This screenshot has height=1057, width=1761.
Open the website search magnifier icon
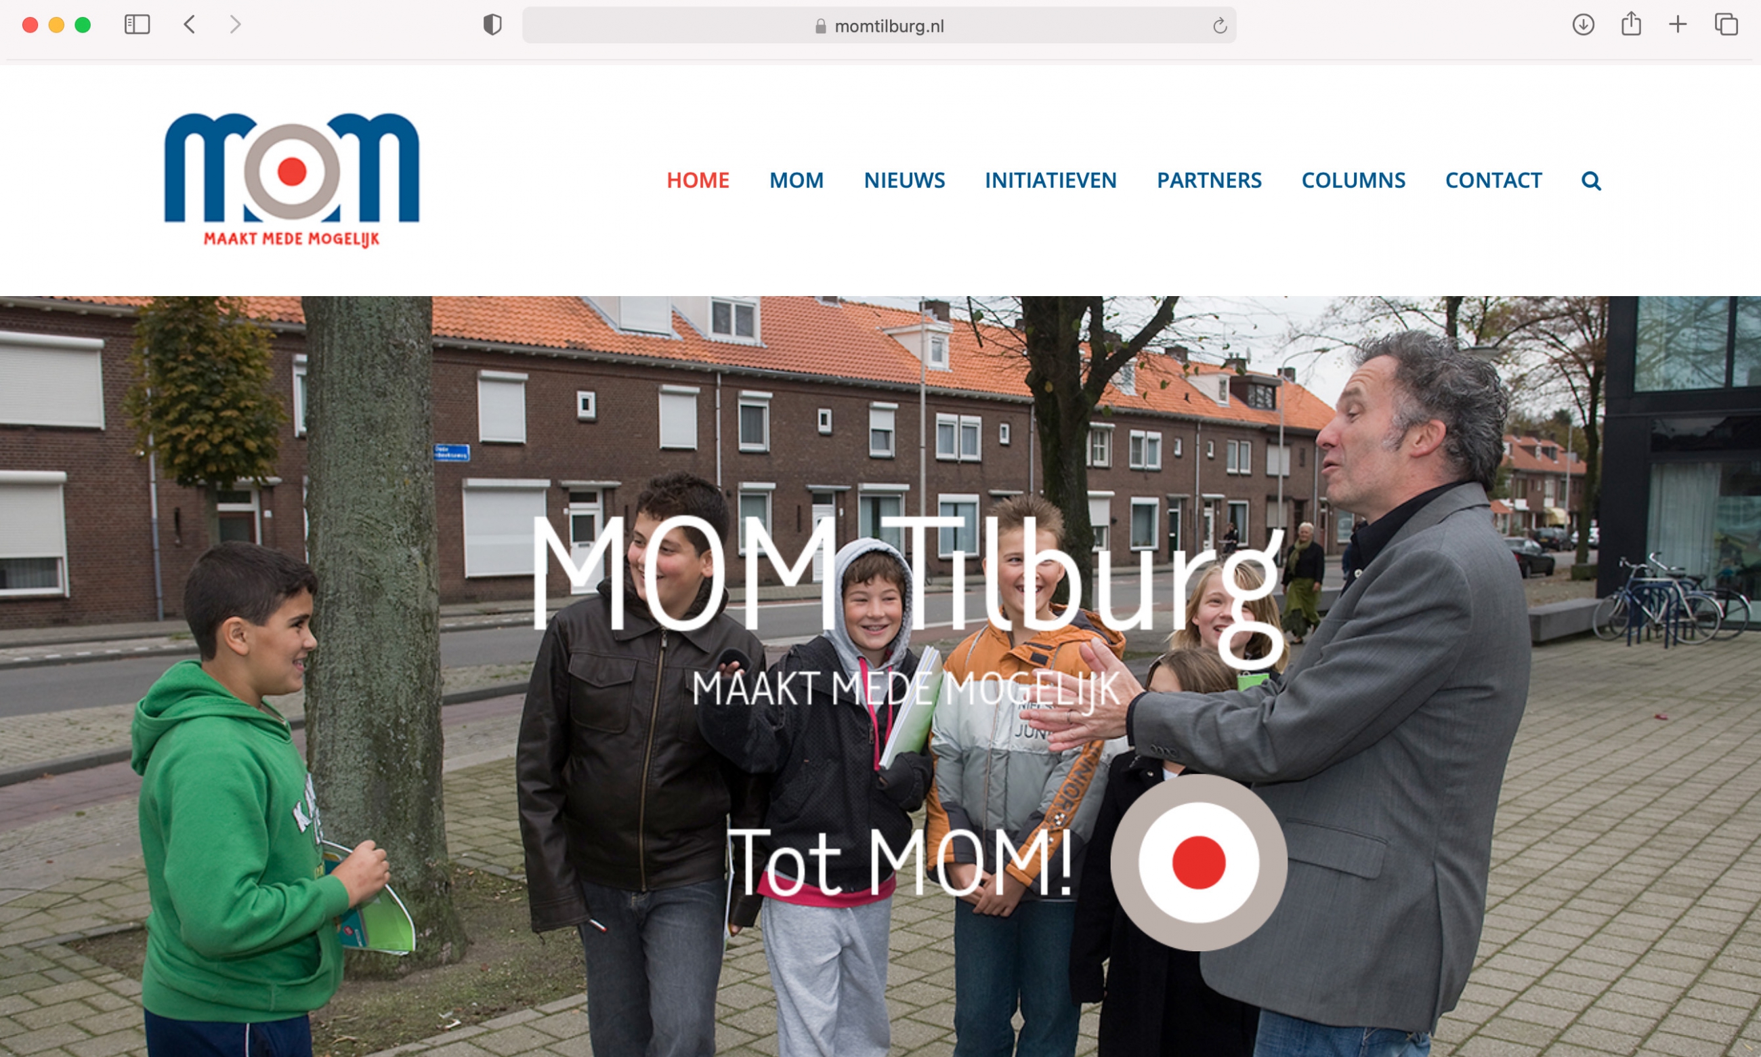[1591, 181]
